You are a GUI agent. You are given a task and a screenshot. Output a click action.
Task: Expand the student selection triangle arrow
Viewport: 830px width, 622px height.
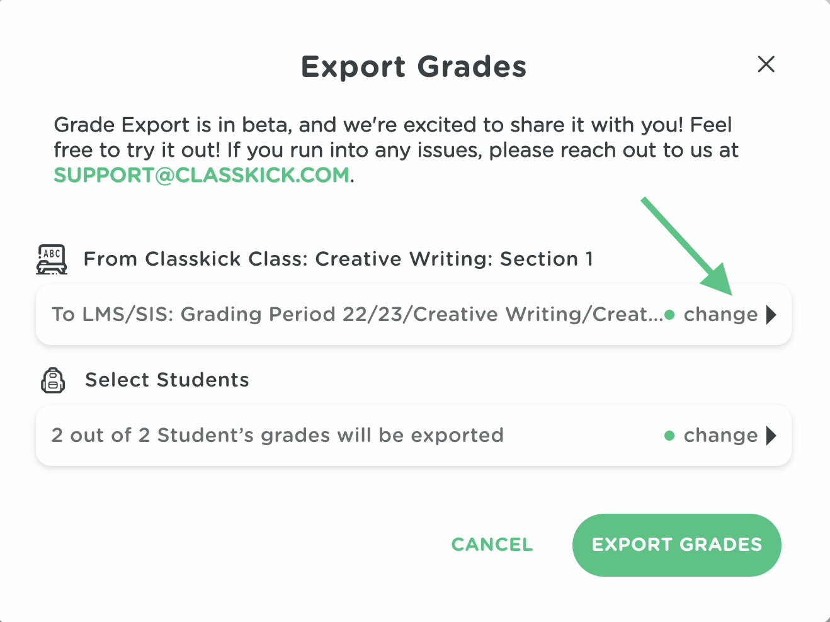771,436
